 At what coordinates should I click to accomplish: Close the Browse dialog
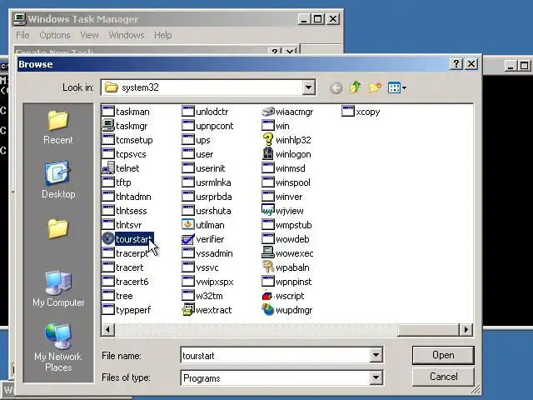471,63
